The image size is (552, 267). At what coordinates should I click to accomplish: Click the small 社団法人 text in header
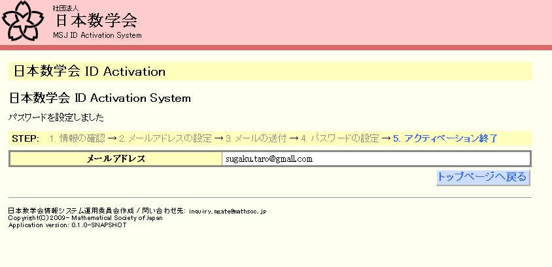pos(67,7)
